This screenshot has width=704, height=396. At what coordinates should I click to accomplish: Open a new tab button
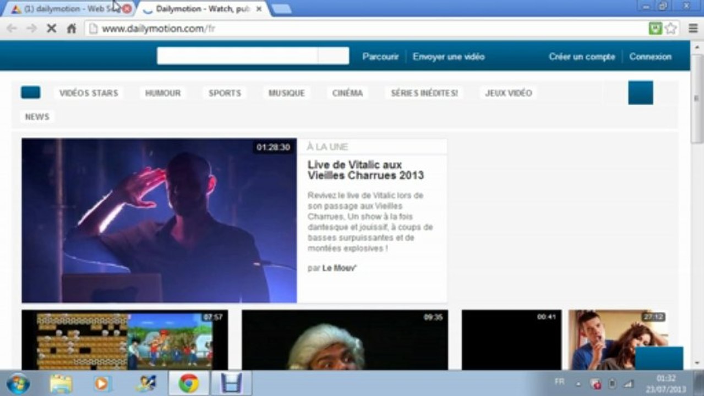[281, 9]
